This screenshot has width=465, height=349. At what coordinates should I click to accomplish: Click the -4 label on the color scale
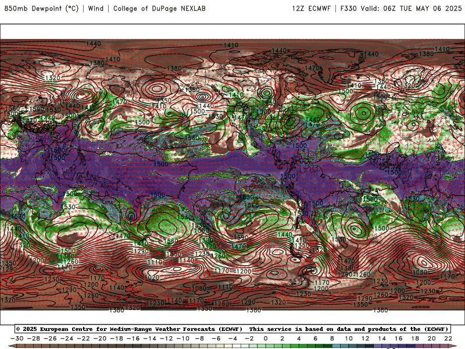(233, 339)
